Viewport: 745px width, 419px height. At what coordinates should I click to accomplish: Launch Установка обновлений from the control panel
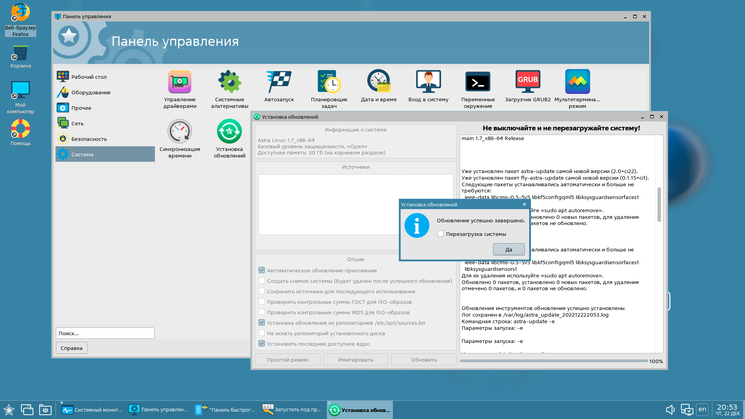[229, 139]
